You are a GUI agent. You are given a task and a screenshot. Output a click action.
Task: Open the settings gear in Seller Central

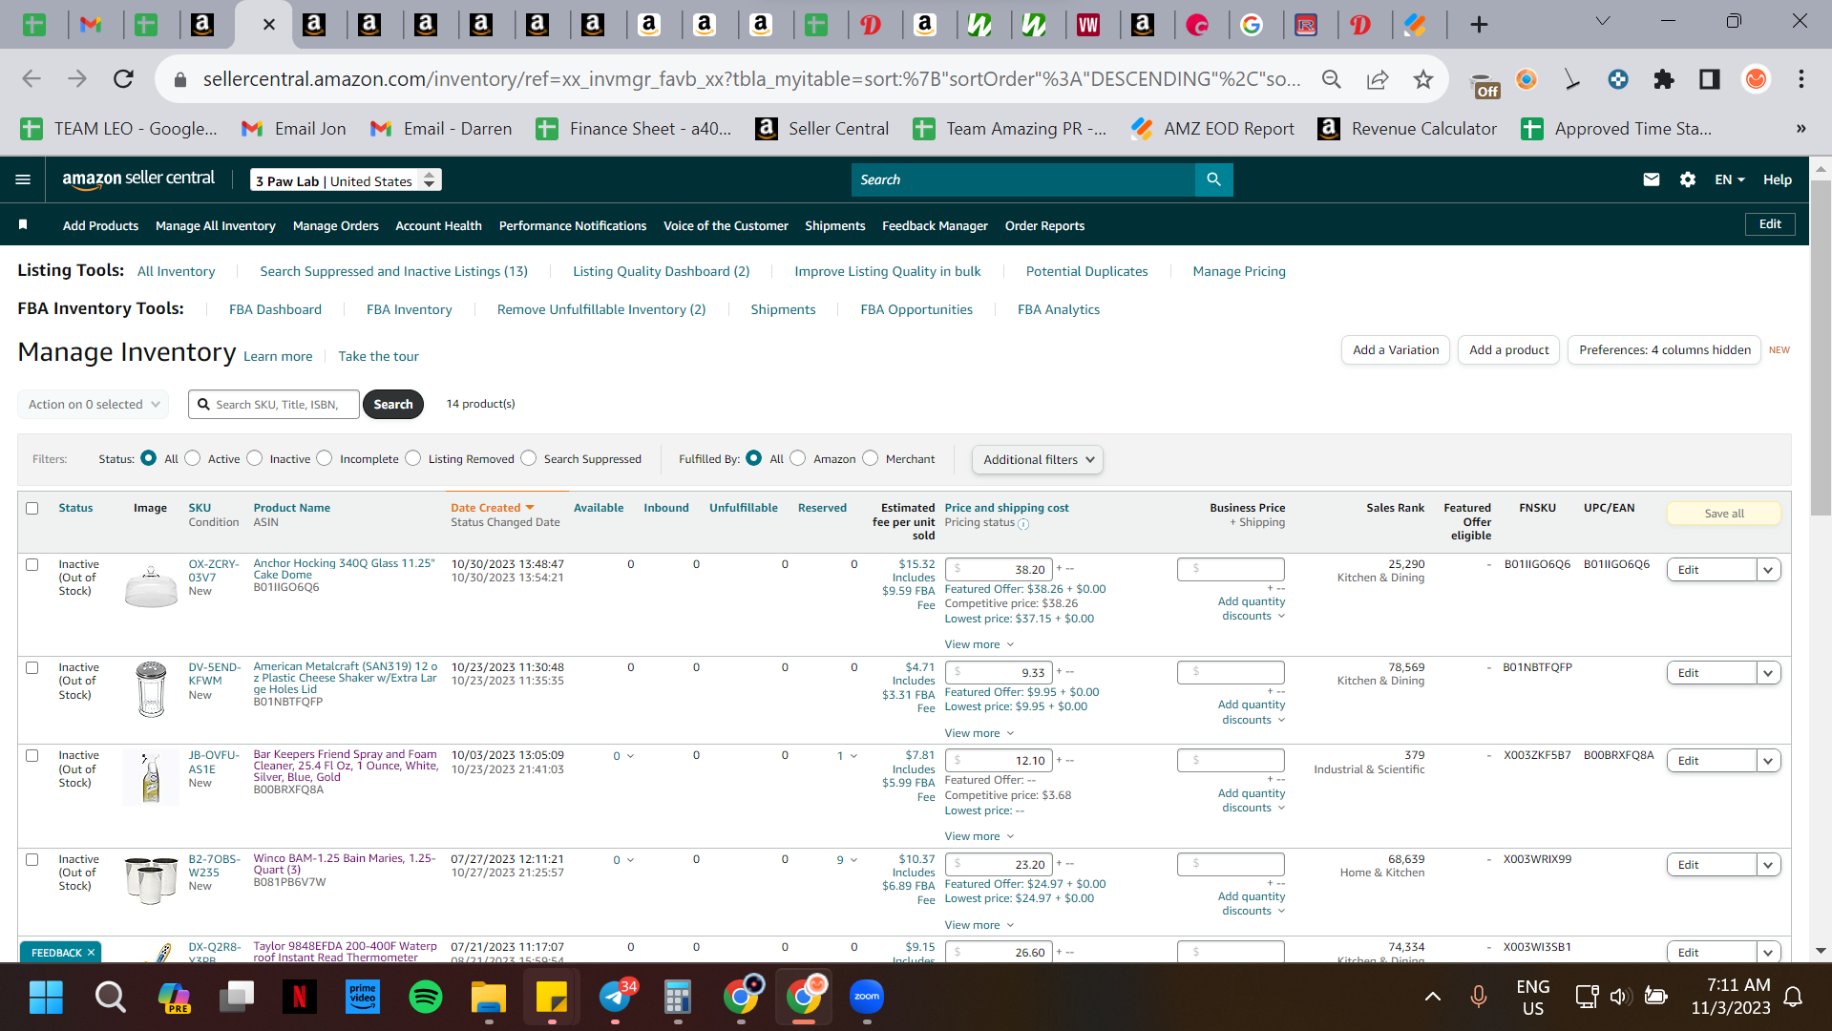(1688, 179)
